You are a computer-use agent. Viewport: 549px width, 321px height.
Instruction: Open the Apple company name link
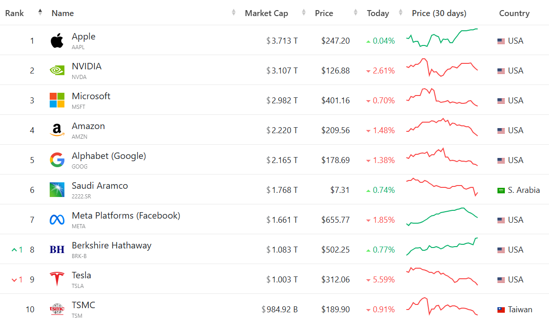[83, 37]
